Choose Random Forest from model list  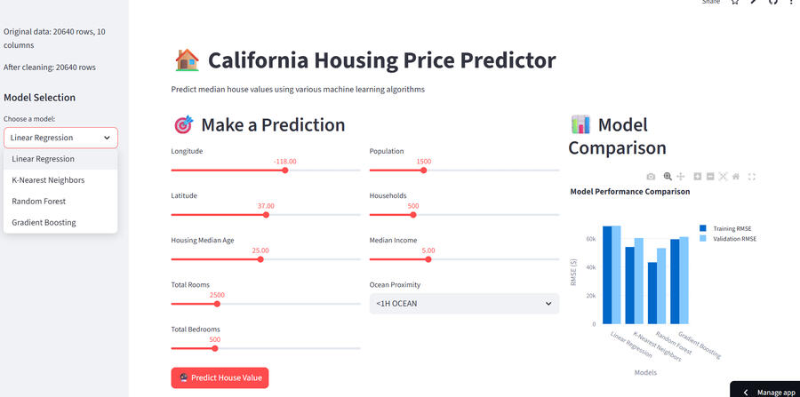click(38, 202)
